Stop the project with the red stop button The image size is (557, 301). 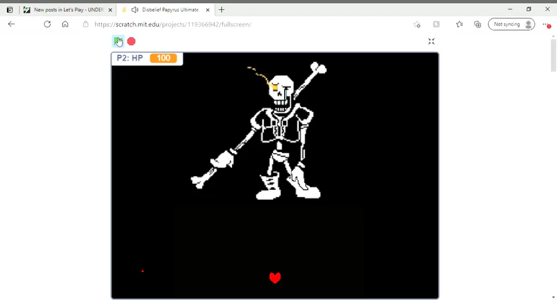(131, 41)
